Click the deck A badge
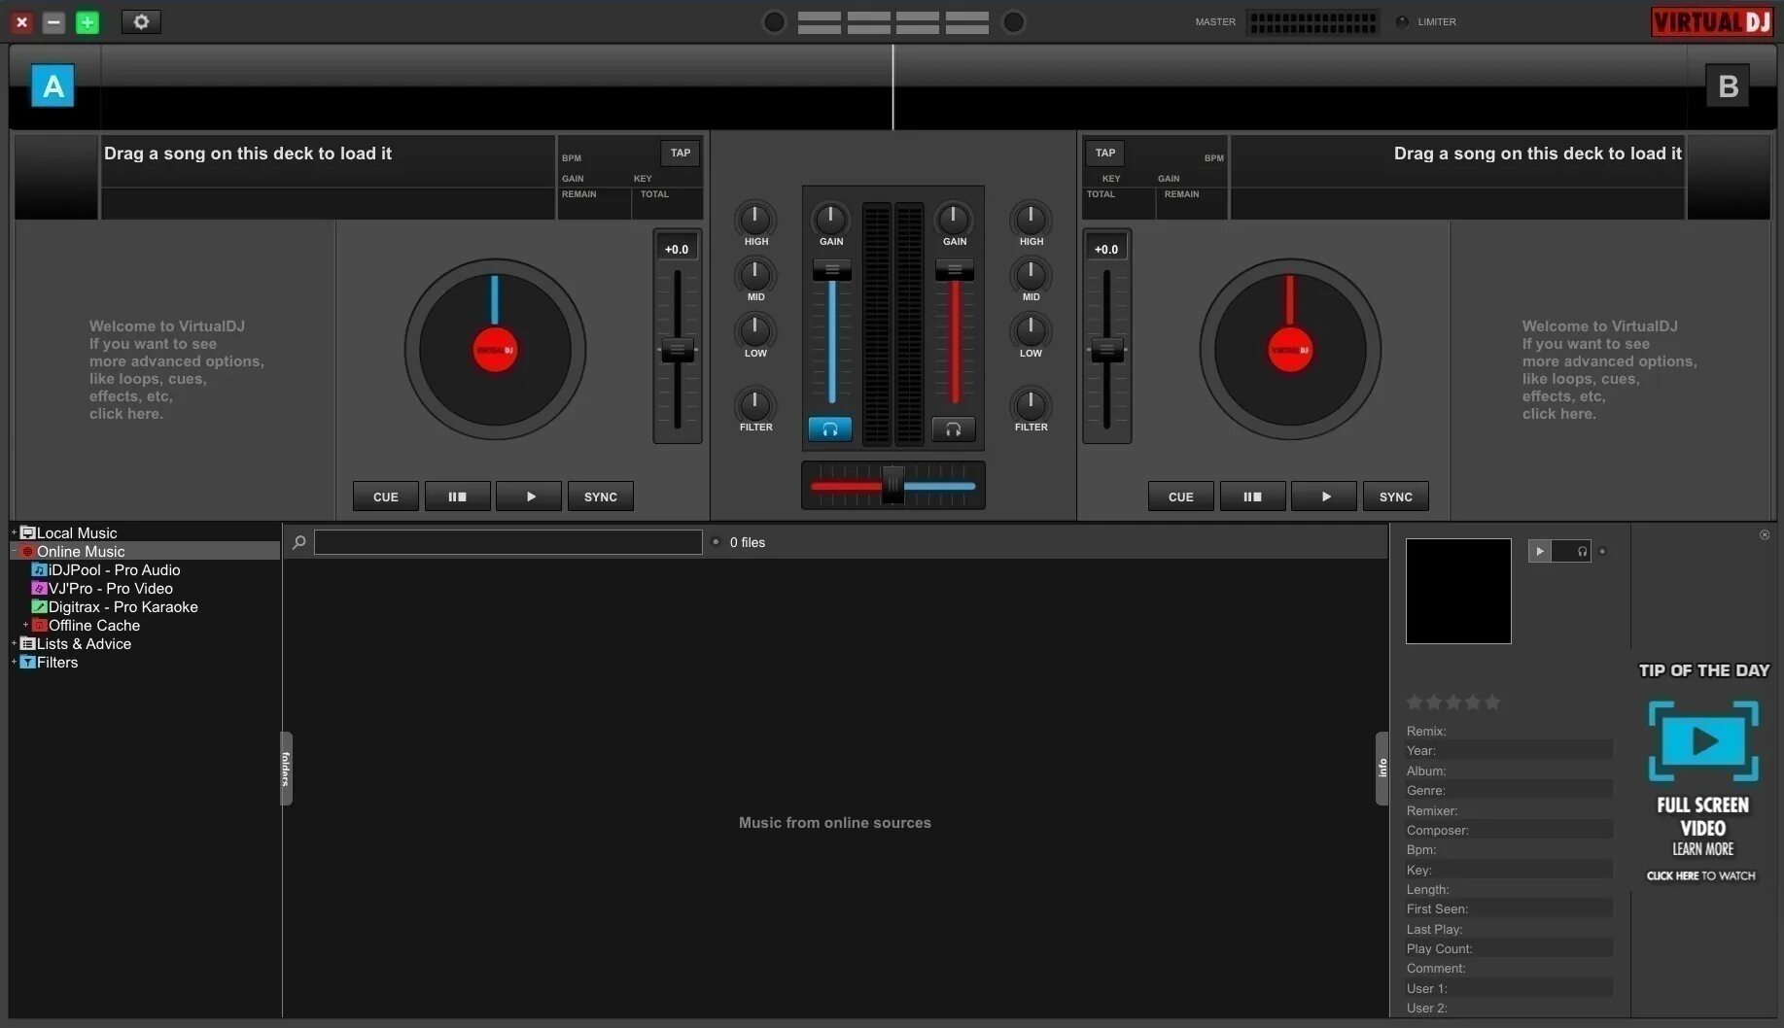The image size is (1784, 1028). [x=52, y=86]
